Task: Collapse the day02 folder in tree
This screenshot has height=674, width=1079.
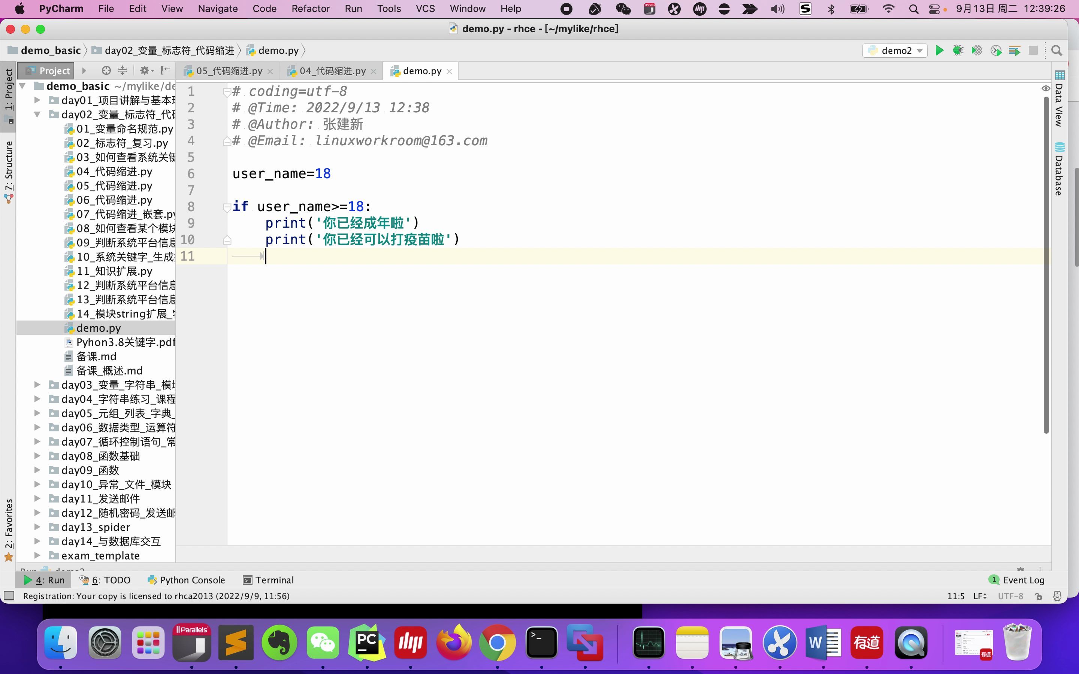Action: 37,114
